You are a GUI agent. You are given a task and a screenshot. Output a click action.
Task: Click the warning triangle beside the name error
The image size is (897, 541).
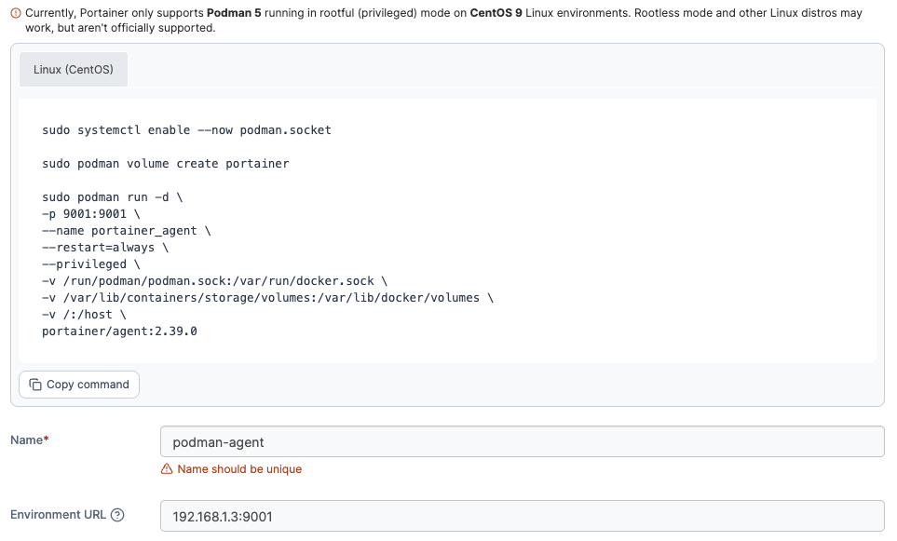coord(167,469)
